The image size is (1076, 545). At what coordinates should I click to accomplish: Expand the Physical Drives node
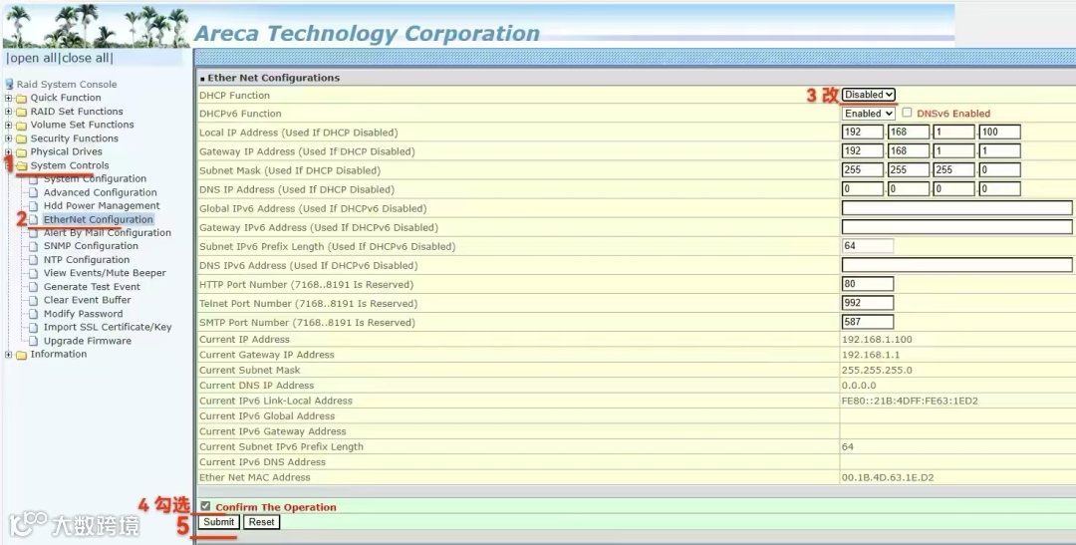click(x=8, y=152)
